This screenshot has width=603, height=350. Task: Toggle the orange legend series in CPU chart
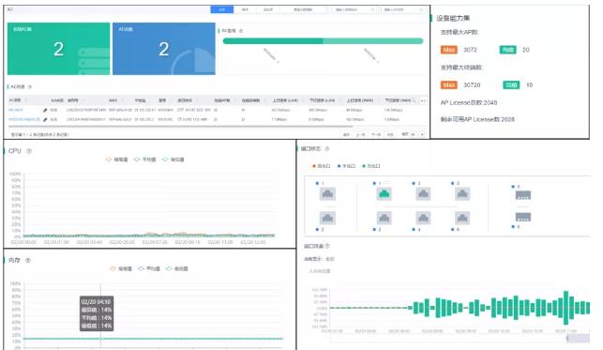116,160
